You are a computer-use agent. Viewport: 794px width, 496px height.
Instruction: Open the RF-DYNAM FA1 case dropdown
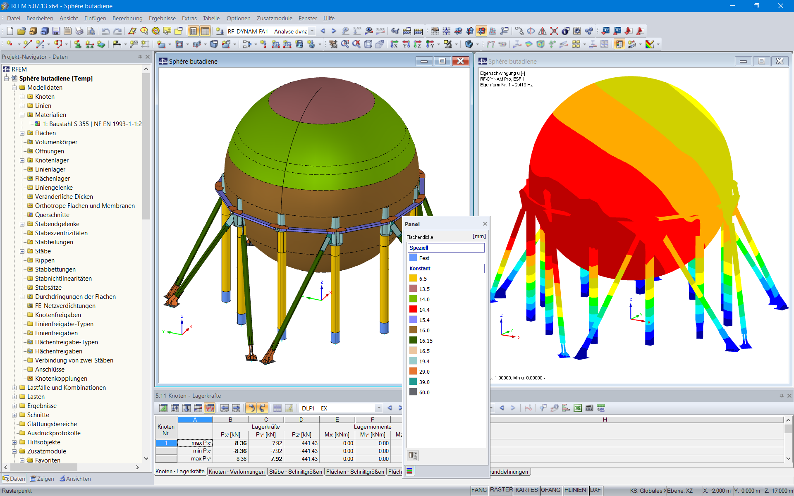coord(312,31)
